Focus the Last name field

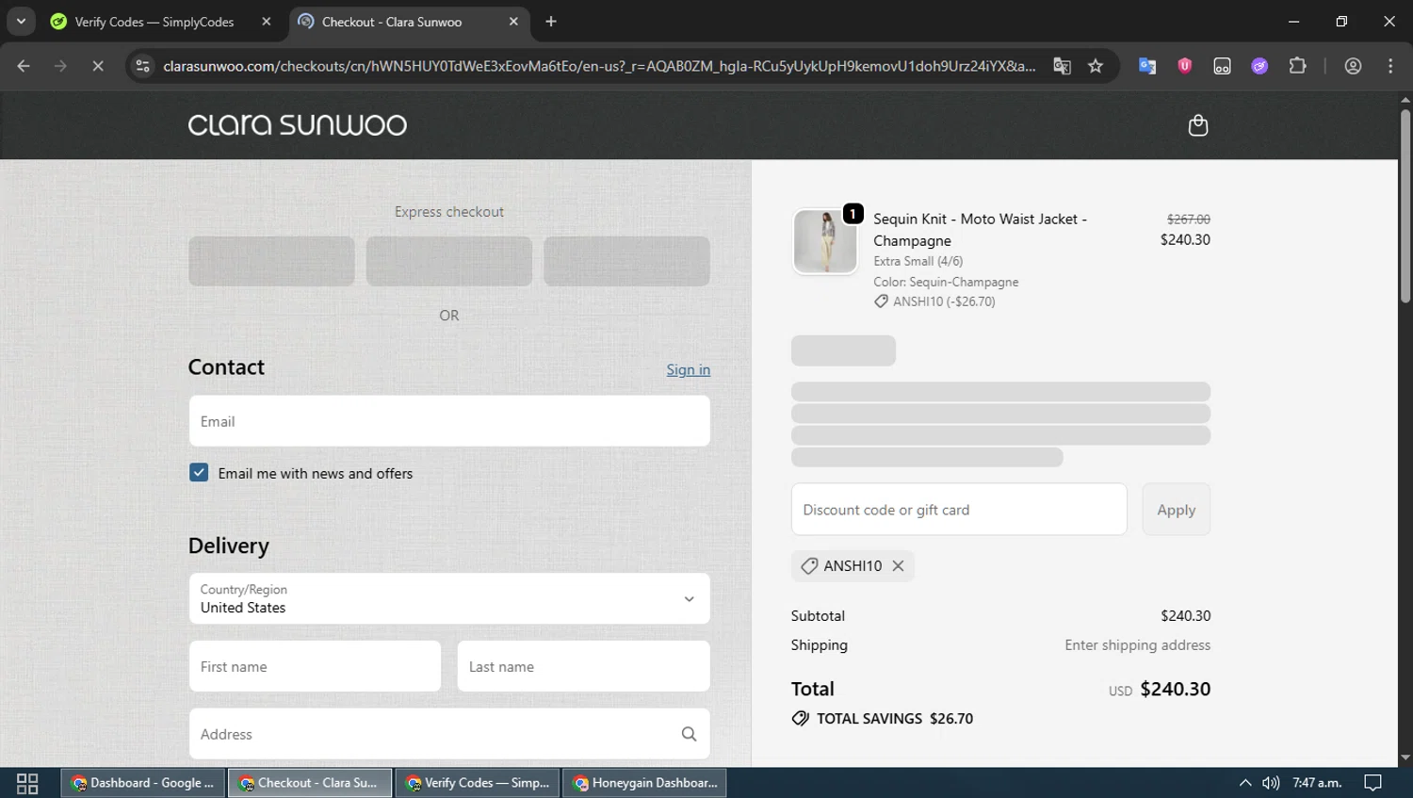click(x=583, y=666)
